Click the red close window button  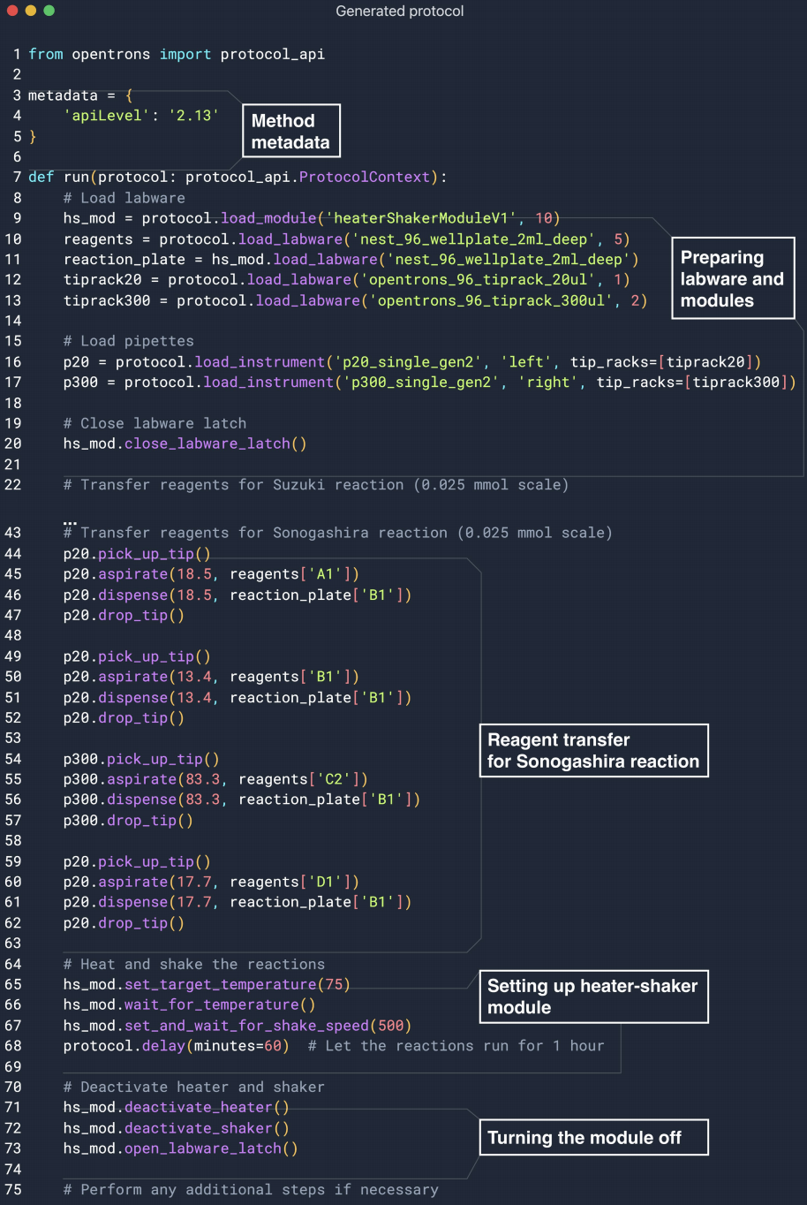(12, 11)
